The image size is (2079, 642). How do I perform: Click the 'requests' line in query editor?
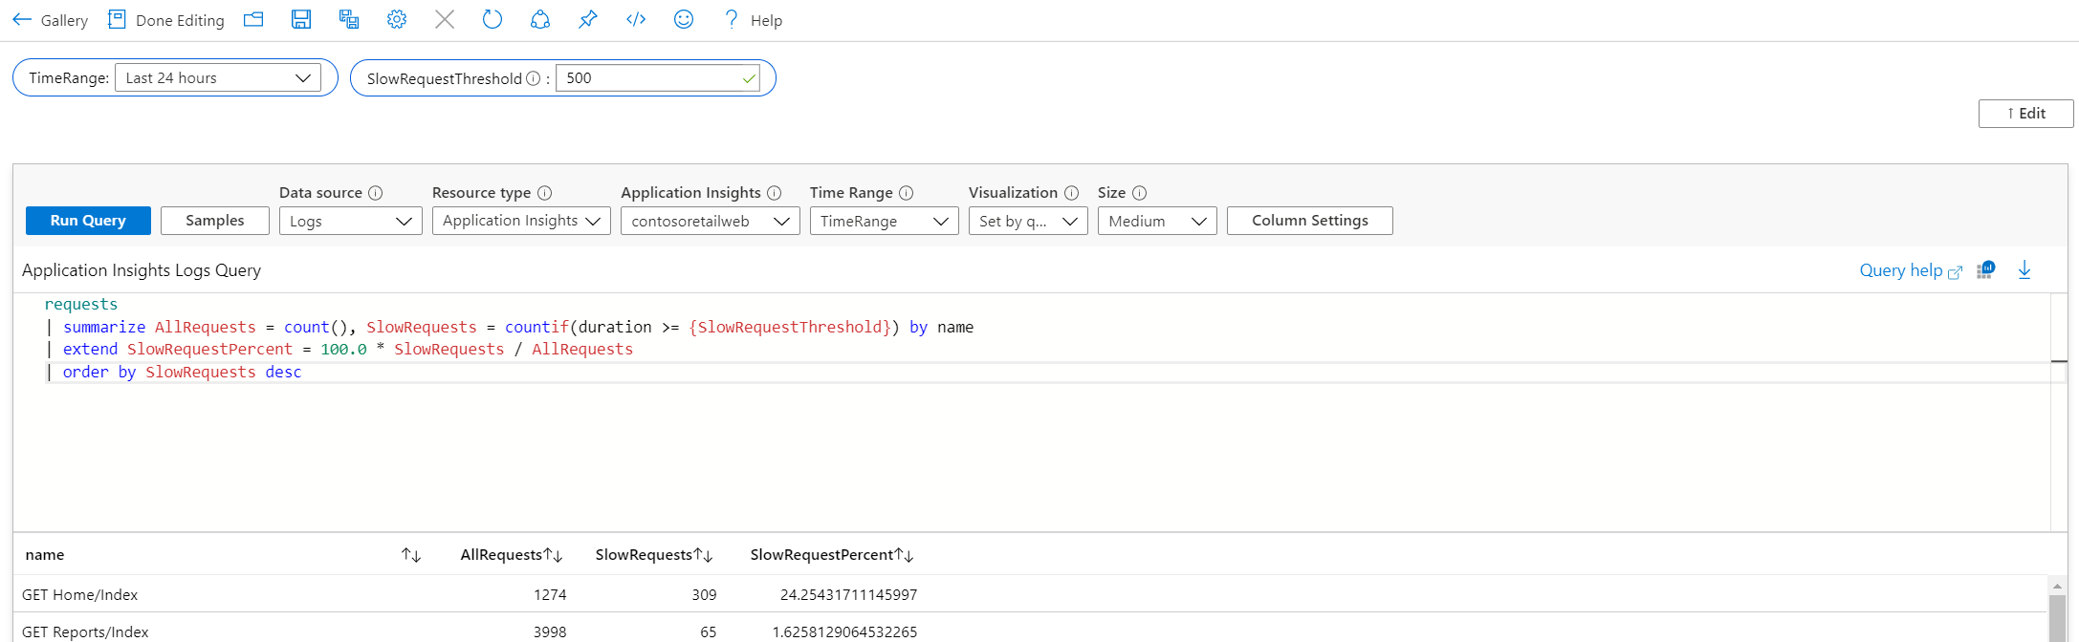point(81,304)
